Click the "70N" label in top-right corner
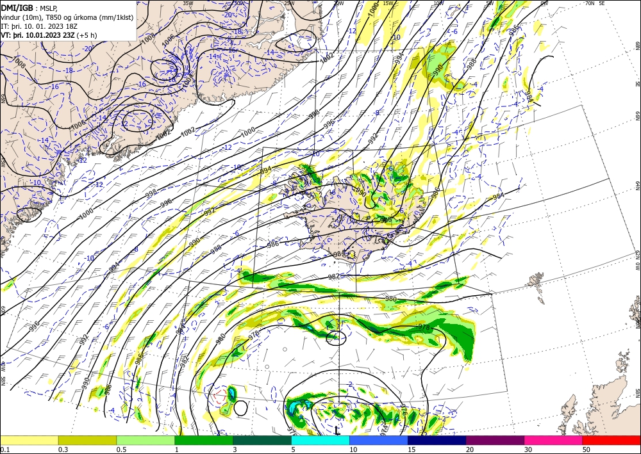Viewport: 641px width, 454px height. tap(590, 3)
